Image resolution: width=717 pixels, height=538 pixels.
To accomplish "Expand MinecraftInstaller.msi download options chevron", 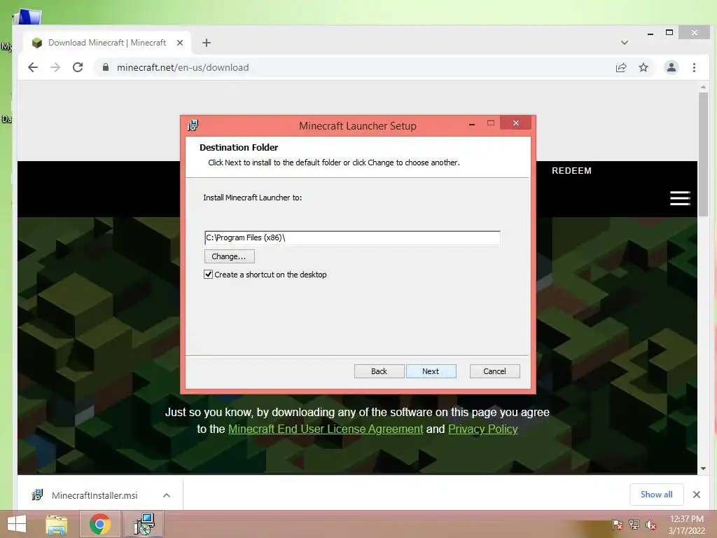I will click(167, 495).
